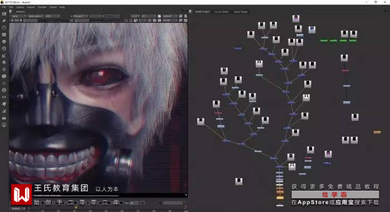Open the viewer zoom level dropdown
The width and height of the screenshot is (390, 212).
(135, 16)
